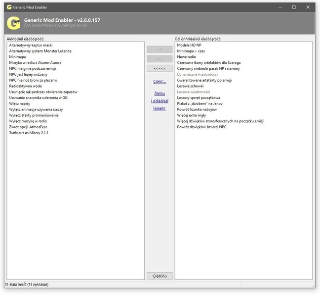
Task: Click the first link below the '<<<<<' button
Action: point(160,81)
